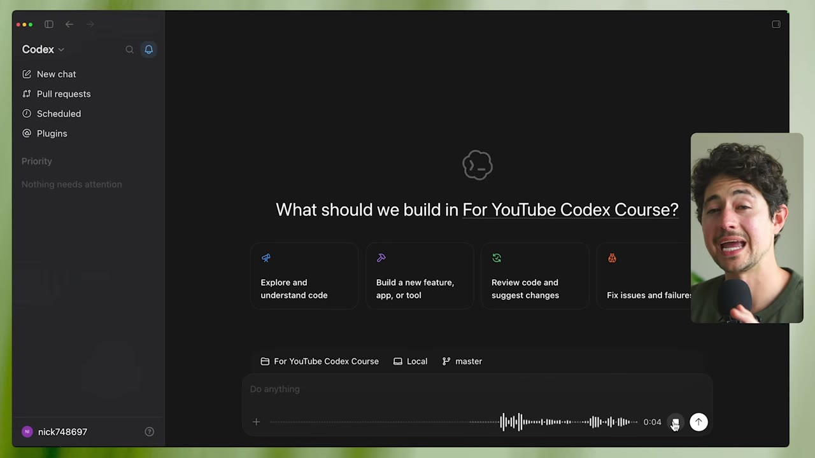Click the nick748697 avatar icon
This screenshot has width=815, height=458.
click(27, 432)
